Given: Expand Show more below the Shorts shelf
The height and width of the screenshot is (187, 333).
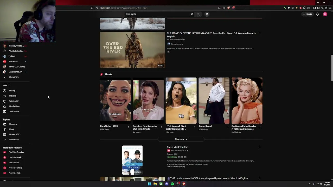Looking at the screenshot, I should point(181,139).
